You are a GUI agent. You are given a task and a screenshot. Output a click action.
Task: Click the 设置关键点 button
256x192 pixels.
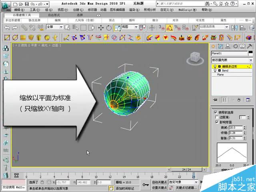160,188
